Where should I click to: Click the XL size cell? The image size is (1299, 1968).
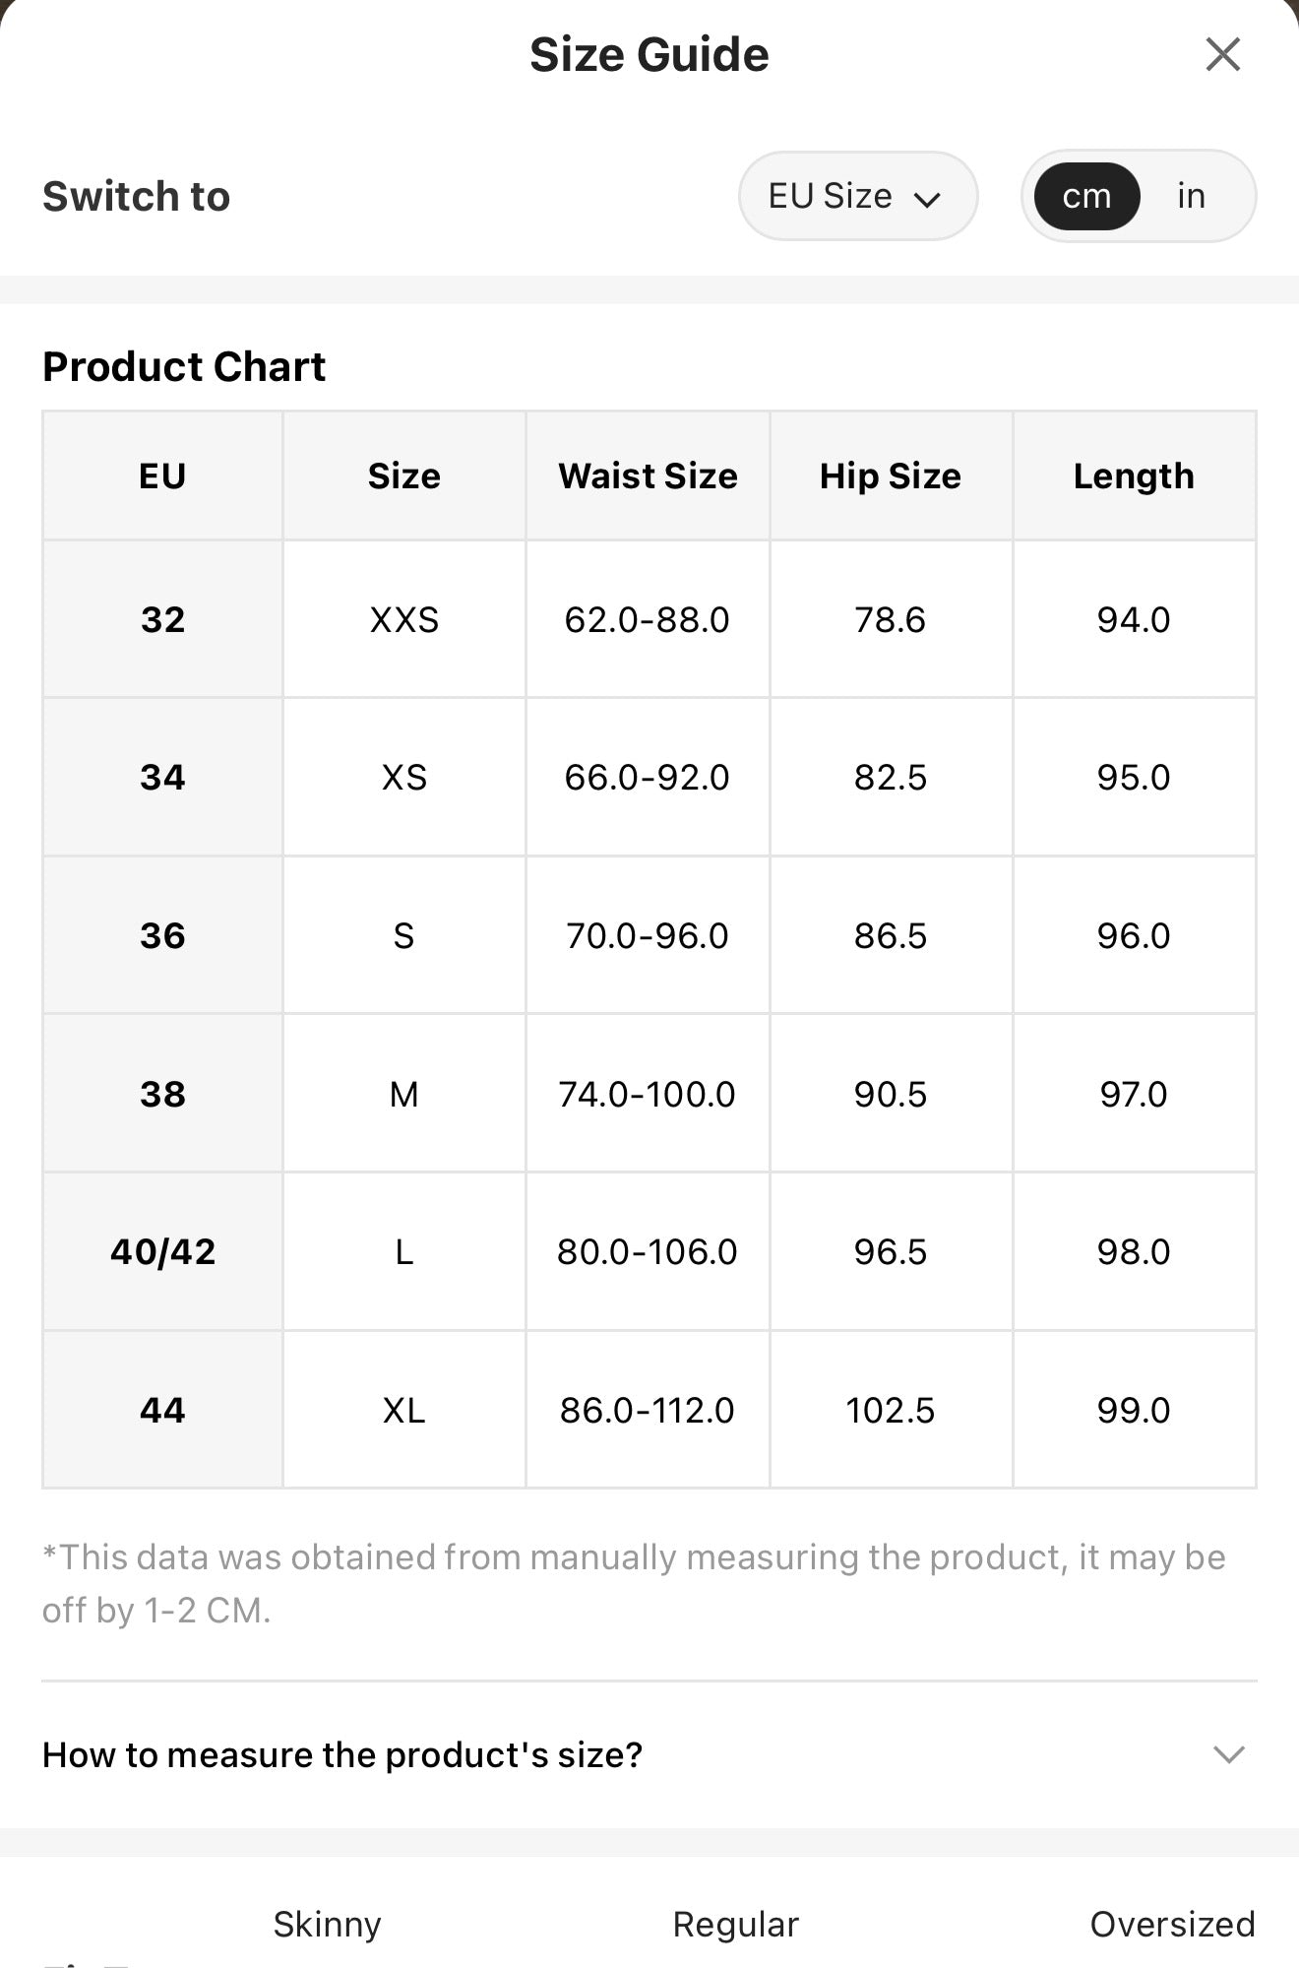[403, 1410]
